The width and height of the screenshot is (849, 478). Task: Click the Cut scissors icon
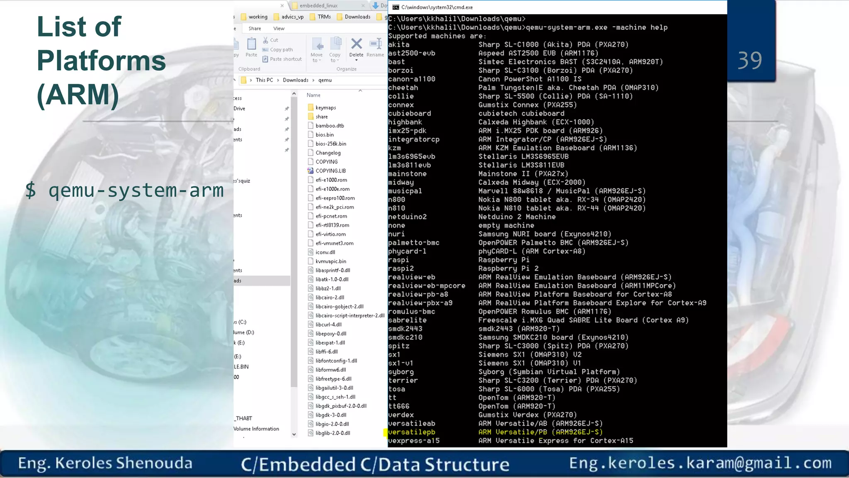265,40
